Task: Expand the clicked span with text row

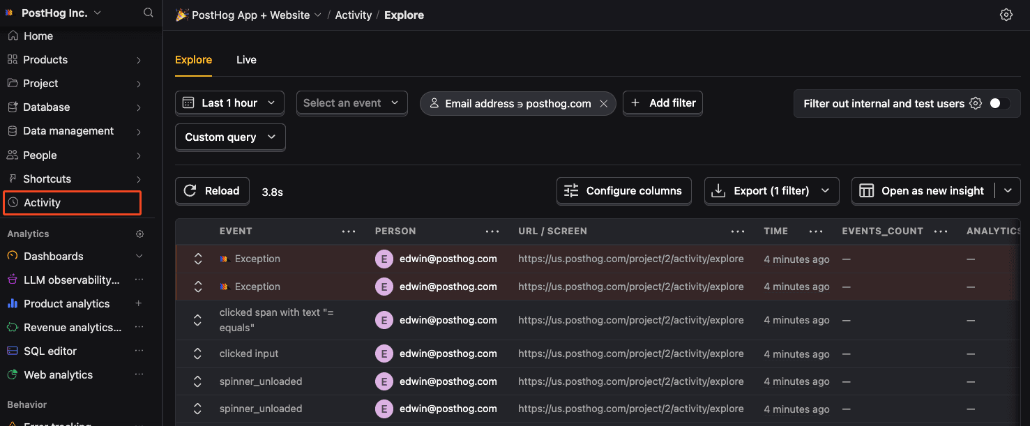Action: point(197,320)
